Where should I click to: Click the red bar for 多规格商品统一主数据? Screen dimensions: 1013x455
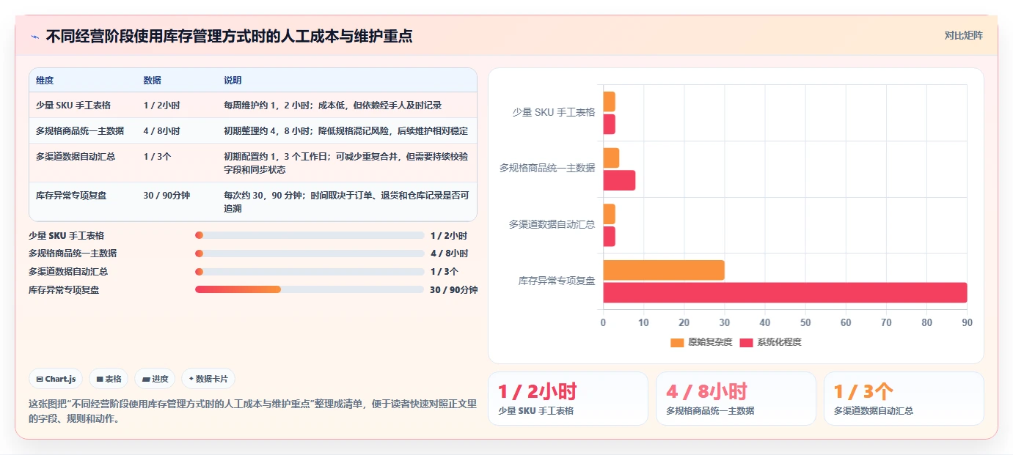[x=619, y=180]
